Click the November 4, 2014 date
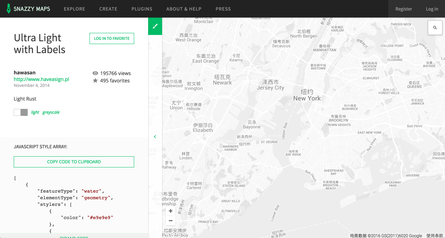 (x=31, y=85)
